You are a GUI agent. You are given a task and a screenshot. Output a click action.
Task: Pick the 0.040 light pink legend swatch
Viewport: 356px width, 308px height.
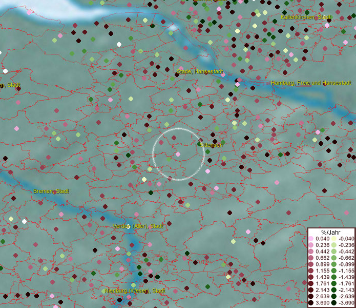311,239
